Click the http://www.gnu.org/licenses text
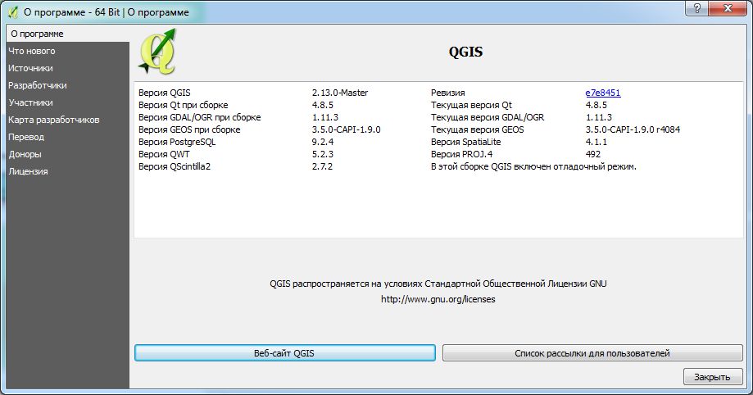 coord(438,299)
